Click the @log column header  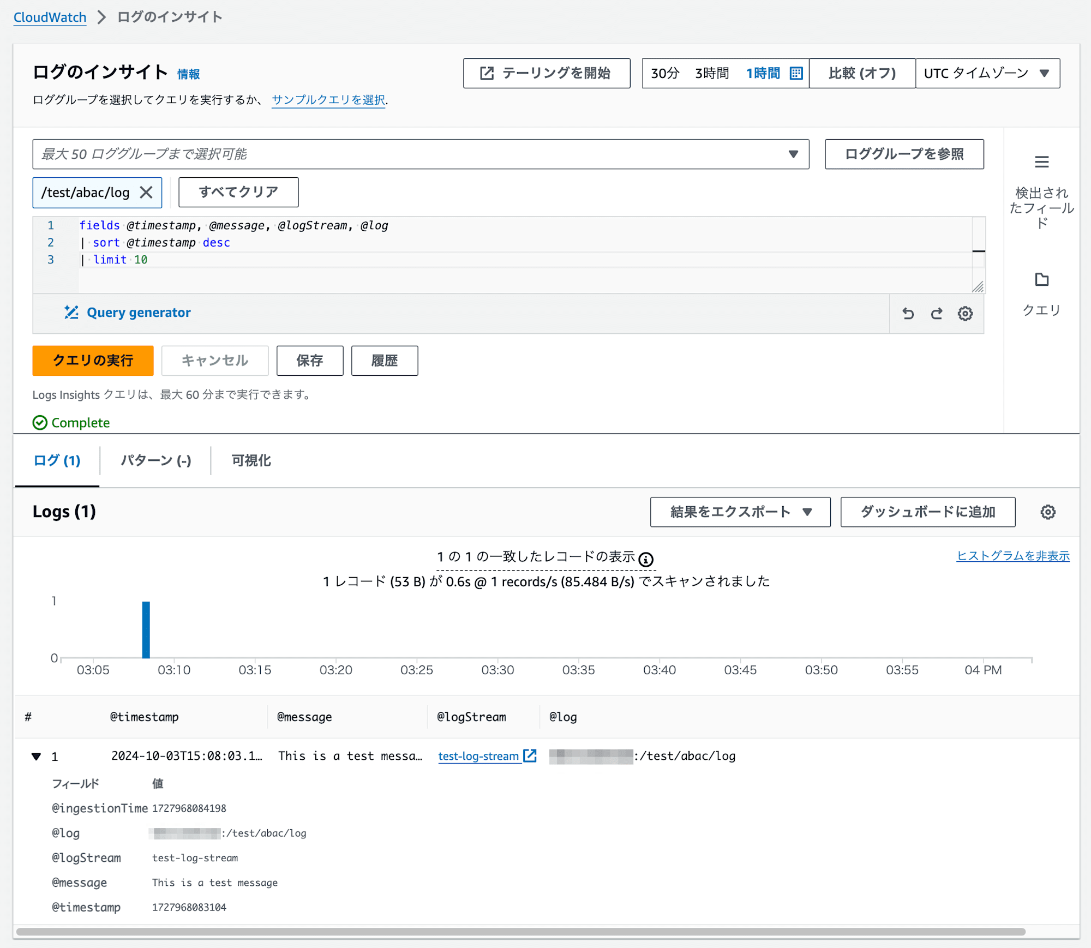(563, 717)
